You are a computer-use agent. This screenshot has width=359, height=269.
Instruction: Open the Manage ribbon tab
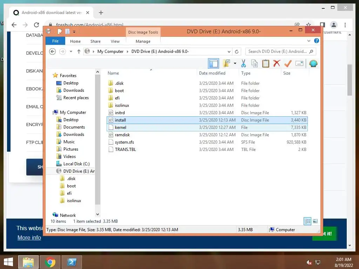tap(143, 41)
